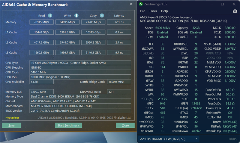Click the Close button in AIDA64
The image size is (240, 143).
(125, 125)
